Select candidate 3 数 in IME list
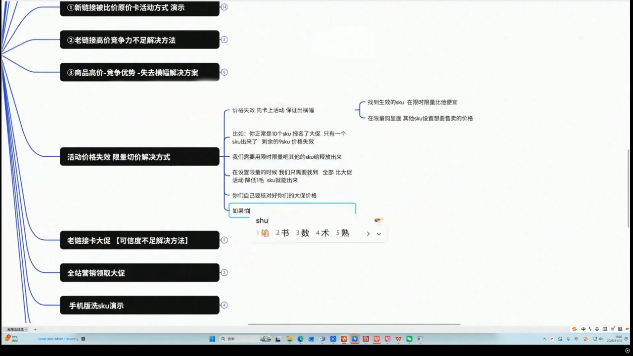The height and width of the screenshot is (356, 633). click(303, 233)
